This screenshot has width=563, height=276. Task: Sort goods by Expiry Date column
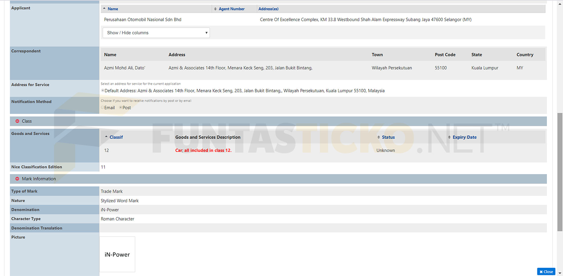464,137
